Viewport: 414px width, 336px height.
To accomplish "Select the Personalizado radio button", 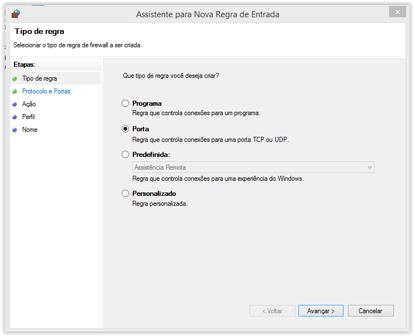I will click(125, 194).
